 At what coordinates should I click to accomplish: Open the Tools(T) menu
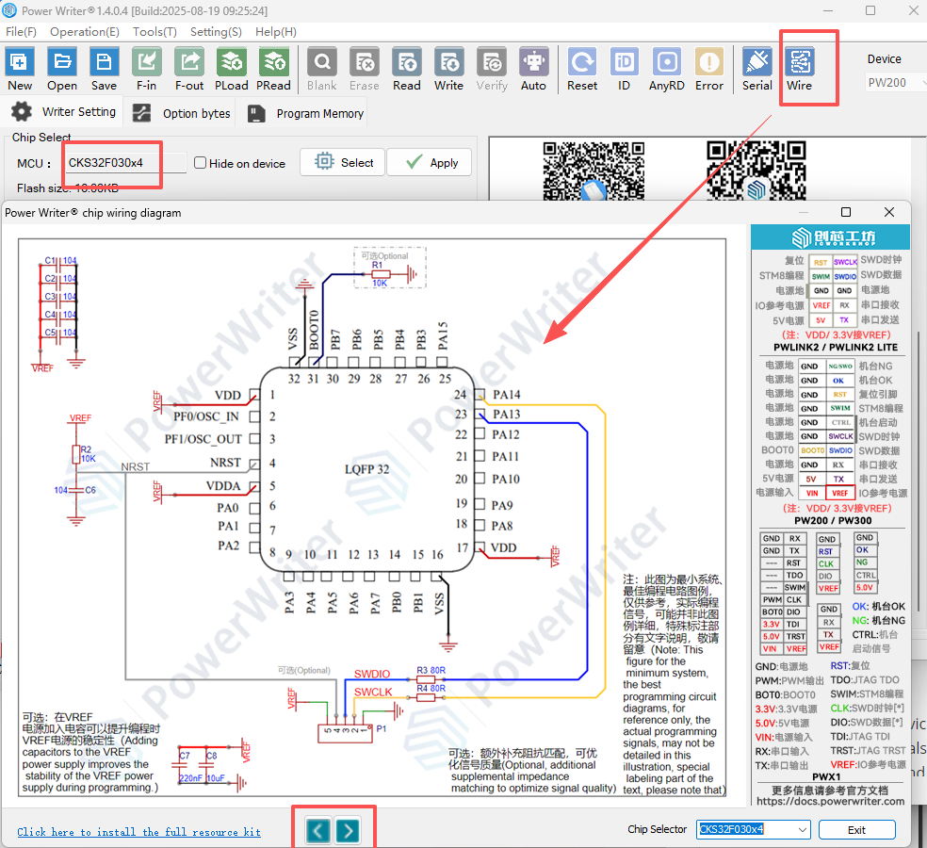pyautogui.click(x=154, y=32)
